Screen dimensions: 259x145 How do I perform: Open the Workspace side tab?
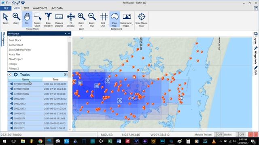(4, 39)
